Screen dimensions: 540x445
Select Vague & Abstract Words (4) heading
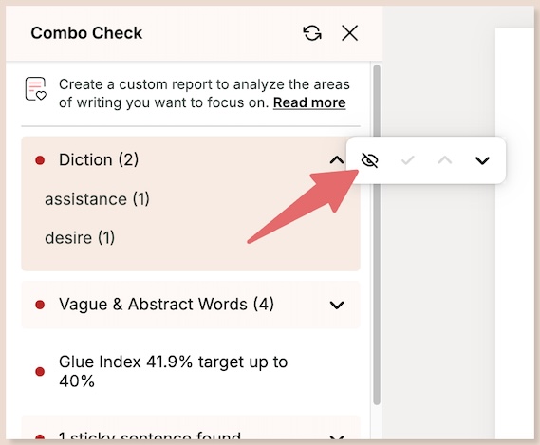pos(166,305)
